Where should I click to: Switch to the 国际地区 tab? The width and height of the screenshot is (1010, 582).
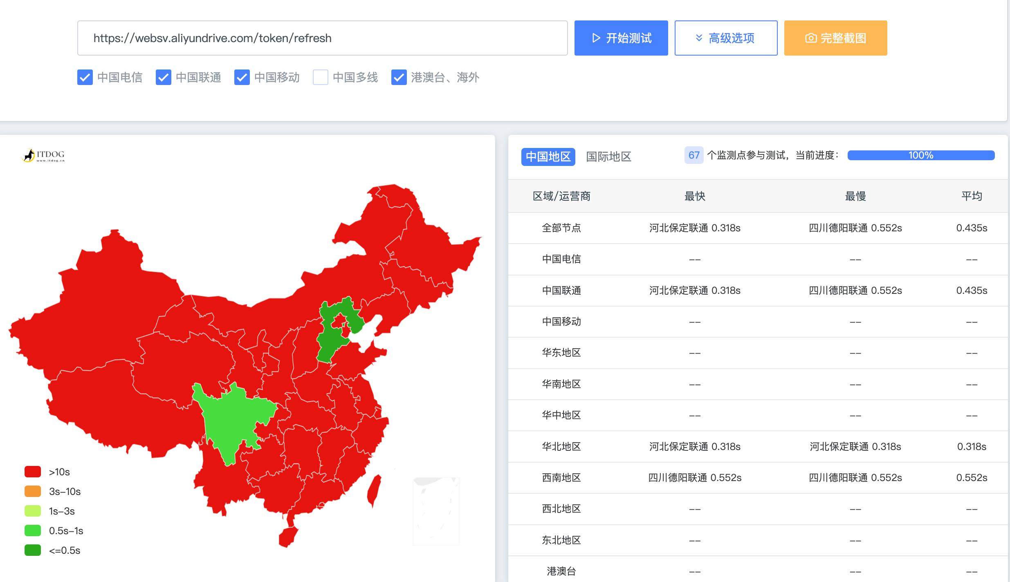tap(608, 157)
